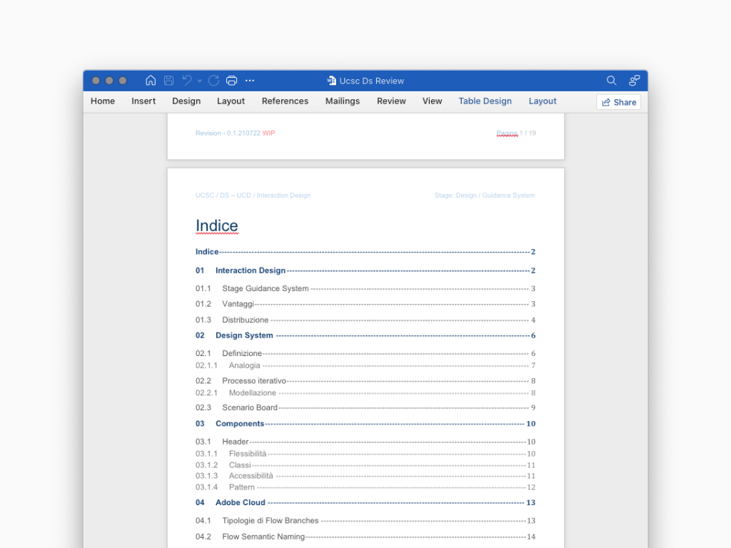Go to the Pattern entry
Image resolution: width=731 pixels, height=548 pixels.
point(365,487)
